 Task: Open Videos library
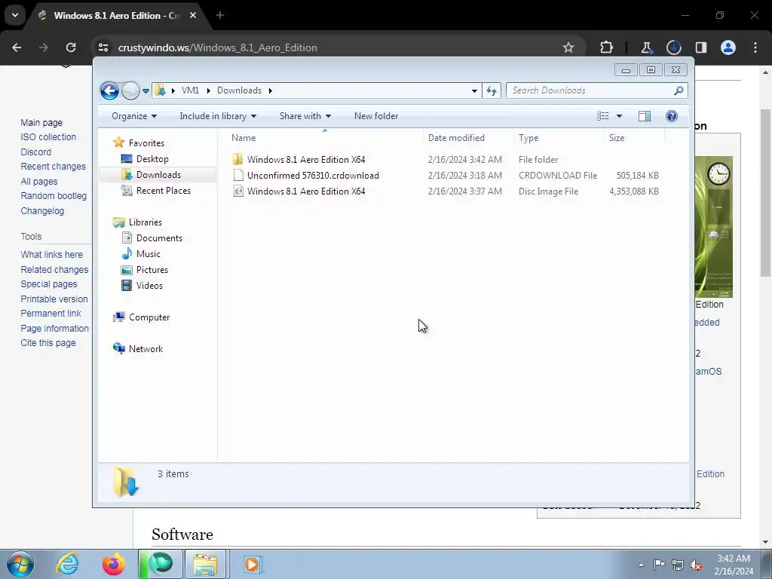click(149, 286)
